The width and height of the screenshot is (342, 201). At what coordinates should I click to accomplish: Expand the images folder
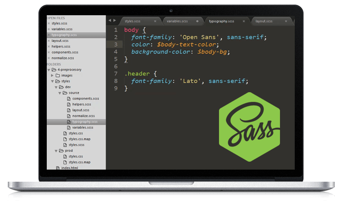[x=52, y=75]
